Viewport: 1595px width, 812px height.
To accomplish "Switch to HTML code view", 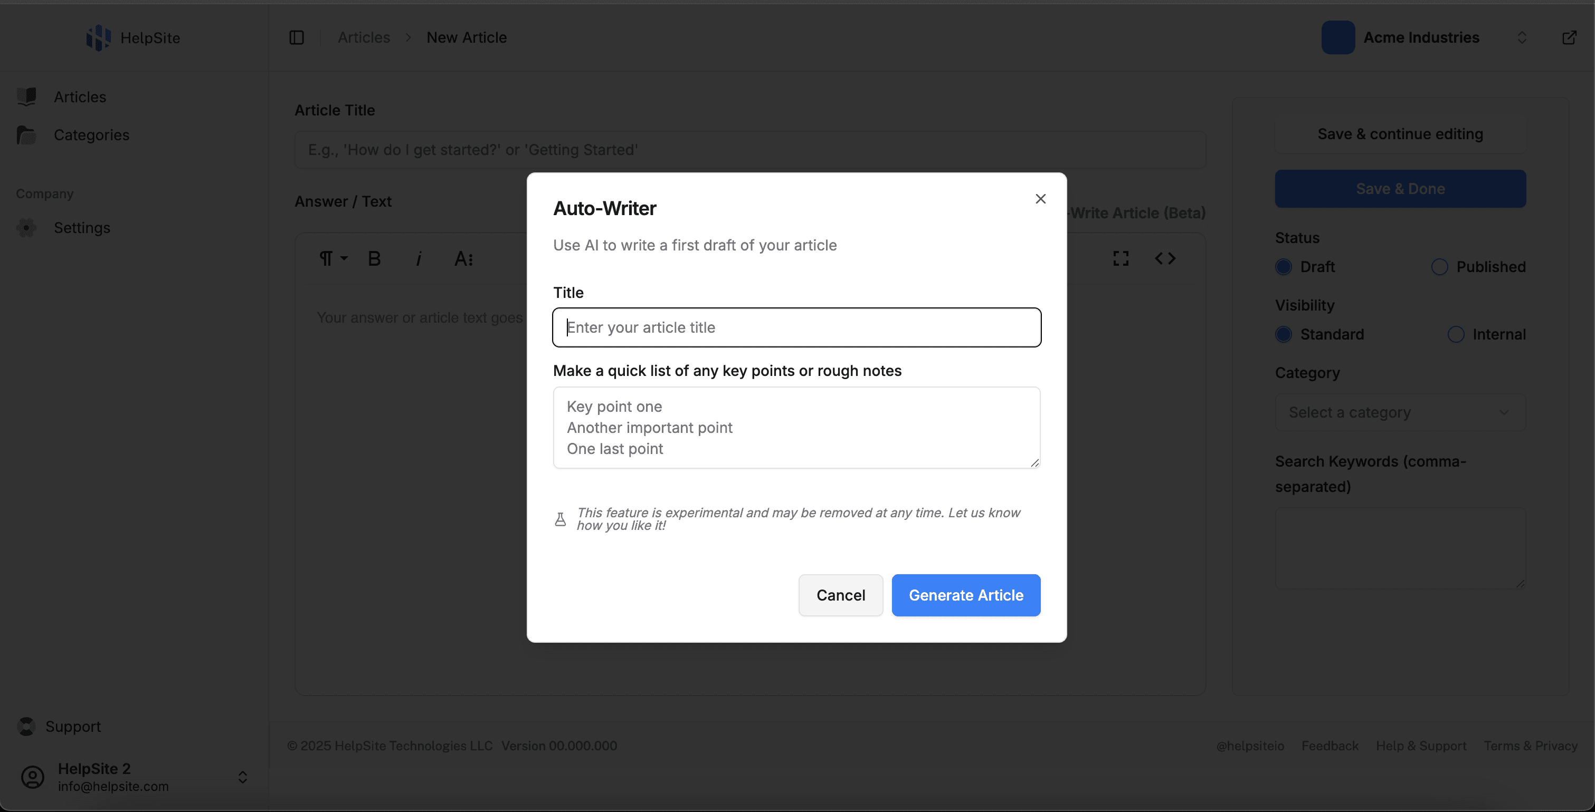I will pos(1165,258).
